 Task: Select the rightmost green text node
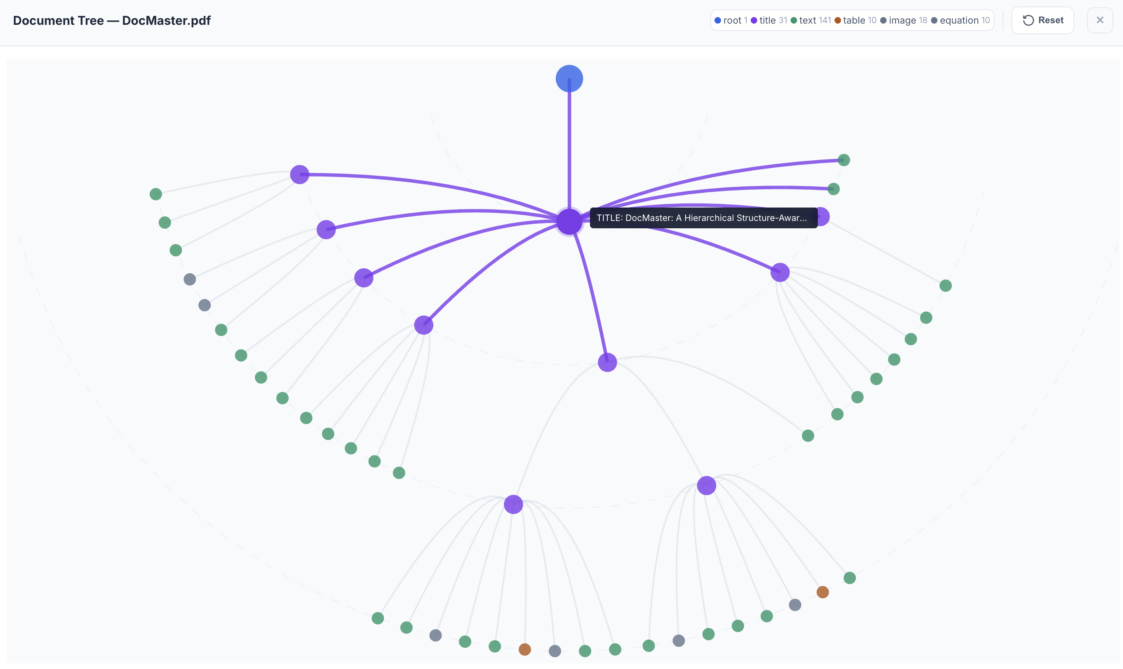[946, 285]
